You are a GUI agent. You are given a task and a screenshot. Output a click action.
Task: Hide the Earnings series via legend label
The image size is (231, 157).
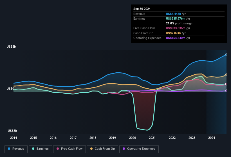(x=42, y=149)
